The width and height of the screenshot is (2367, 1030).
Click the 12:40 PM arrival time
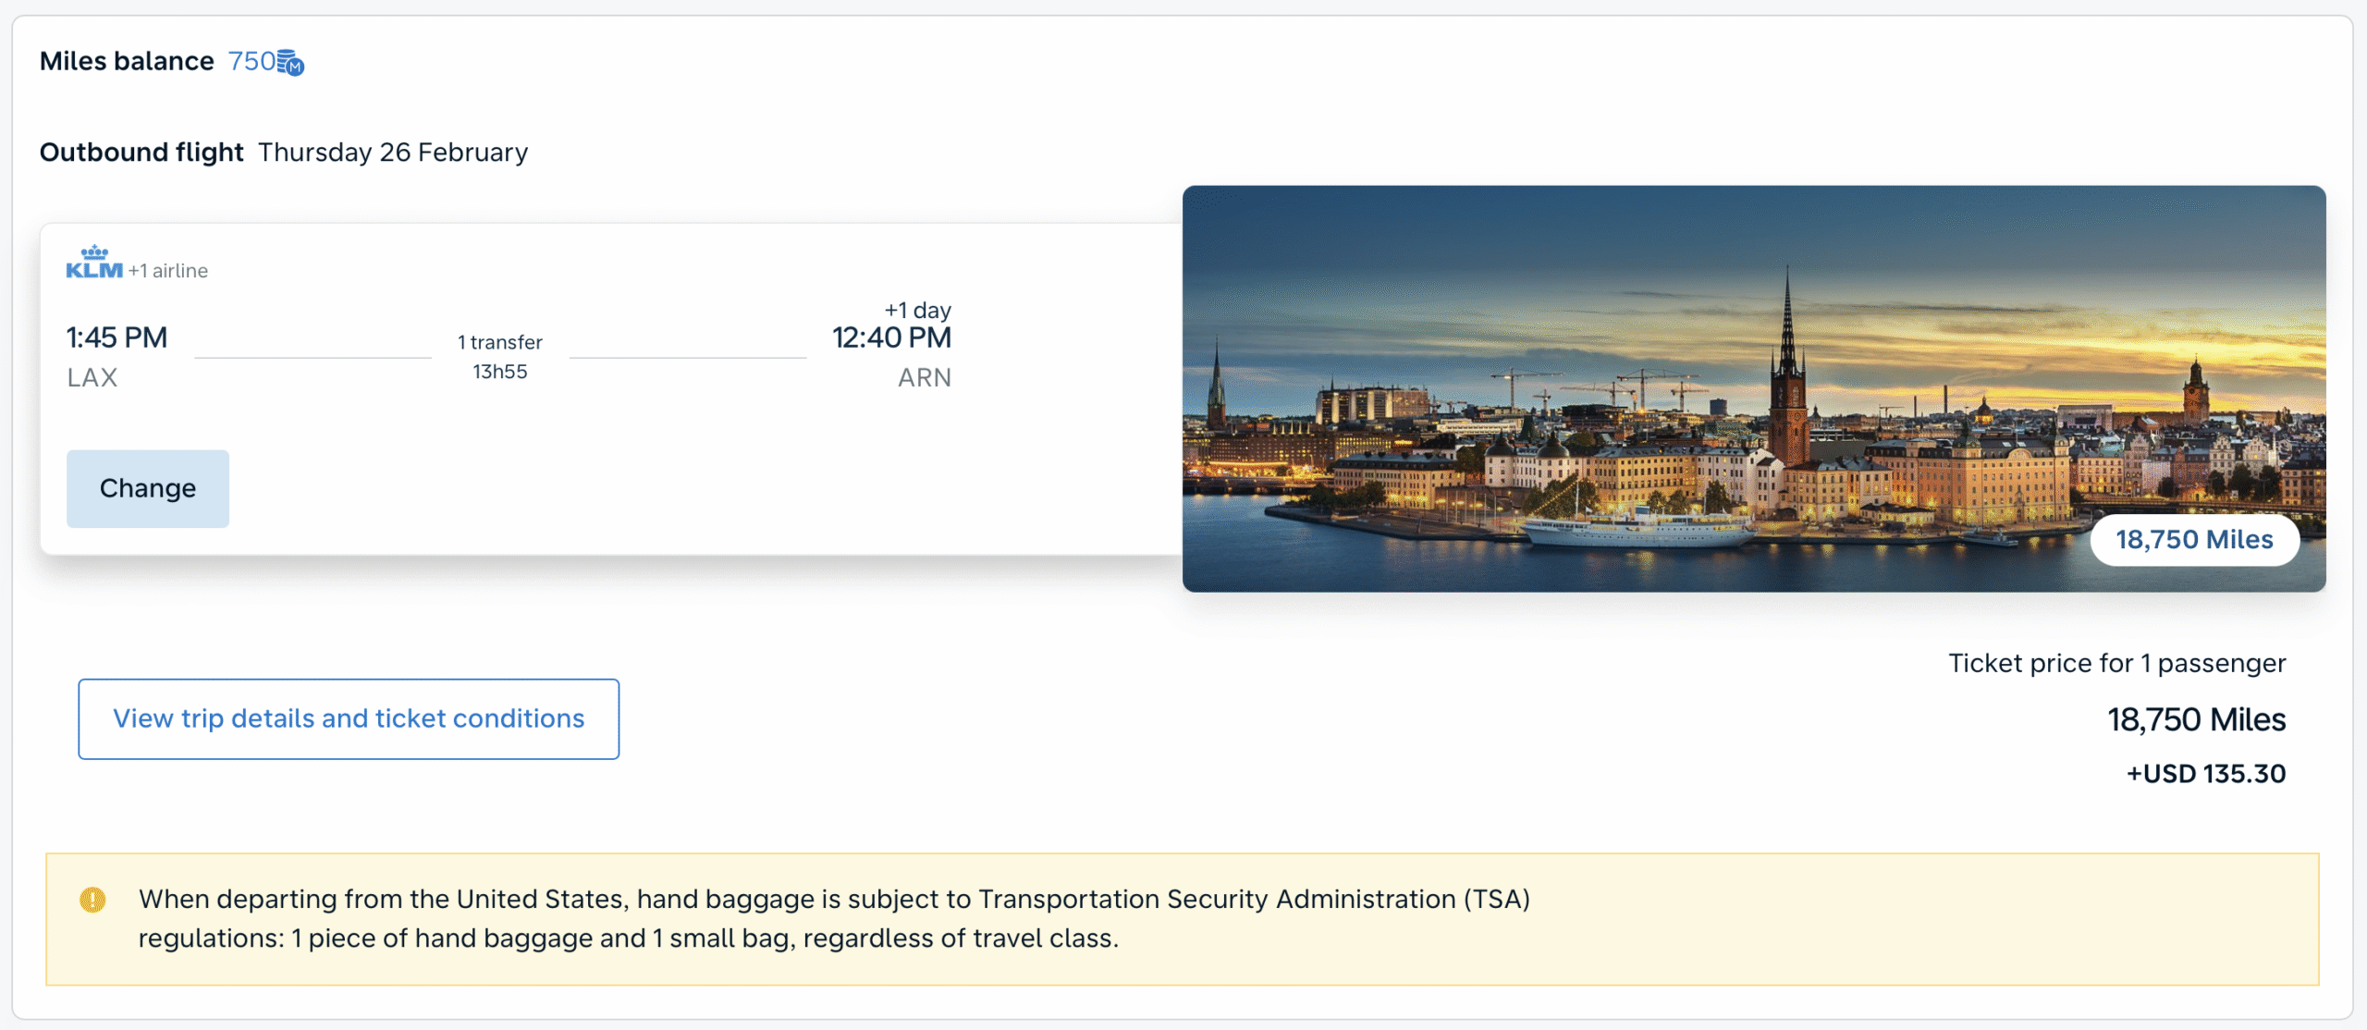[x=891, y=337]
